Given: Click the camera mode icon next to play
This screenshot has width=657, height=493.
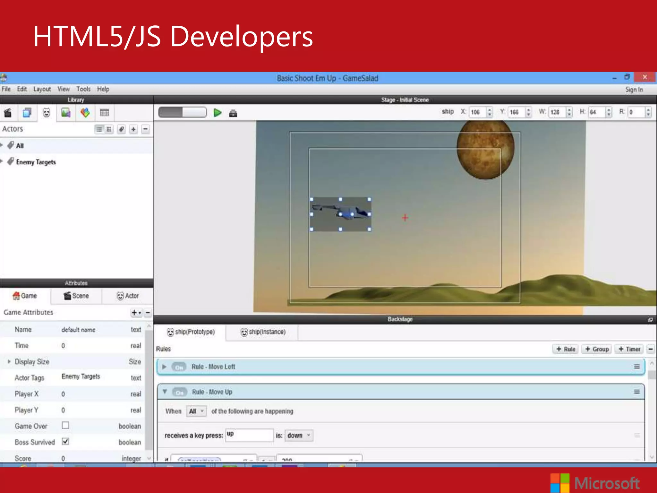Looking at the screenshot, I should pyautogui.click(x=233, y=113).
